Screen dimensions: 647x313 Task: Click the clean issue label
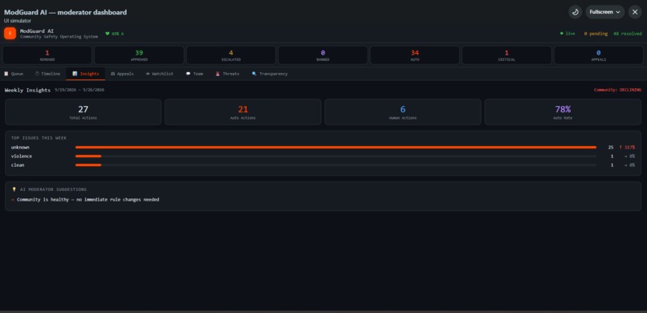pyautogui.click(x=18, y=165)
